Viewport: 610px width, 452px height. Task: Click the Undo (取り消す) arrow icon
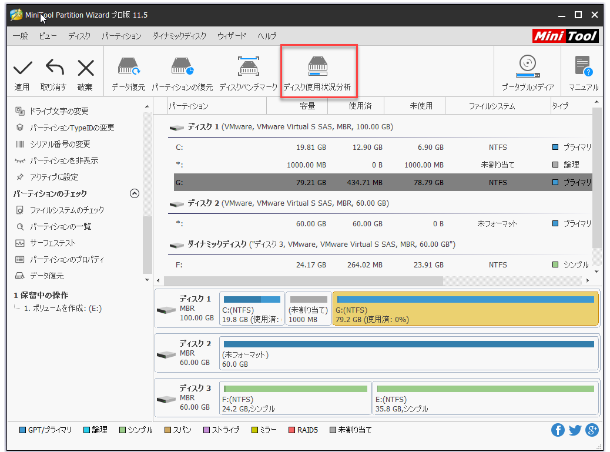[55, 68]
